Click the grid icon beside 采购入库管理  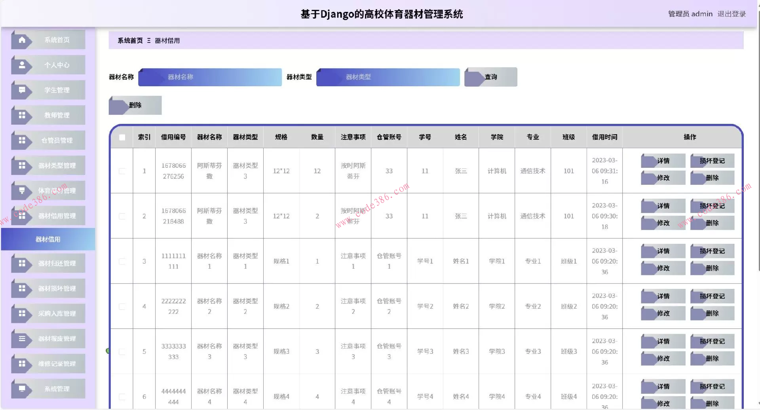pyautogui.click(x=22, y=313)
